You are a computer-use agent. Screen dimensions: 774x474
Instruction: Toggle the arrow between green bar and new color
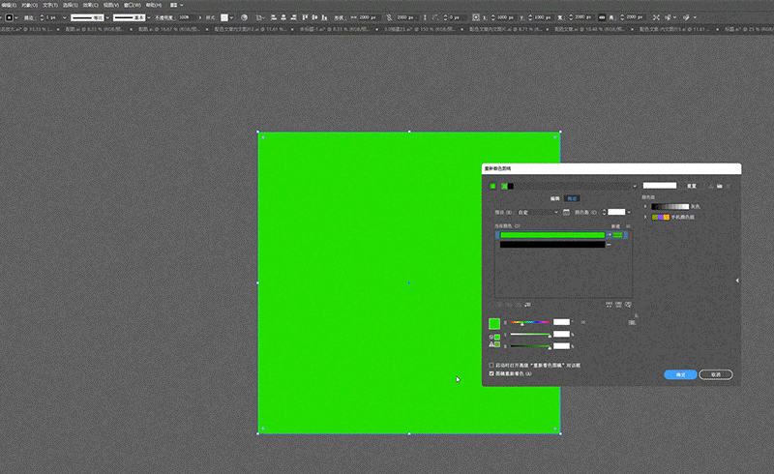[609, 235]
